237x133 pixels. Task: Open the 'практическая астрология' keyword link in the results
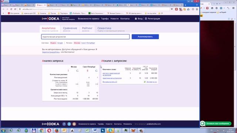click(112, 78)
